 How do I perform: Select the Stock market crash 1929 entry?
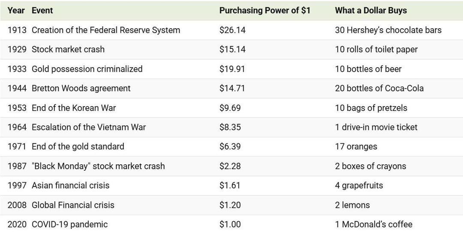(231, 50)
